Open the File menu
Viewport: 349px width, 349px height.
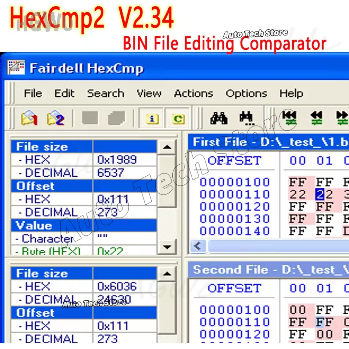tap(33, 93)
